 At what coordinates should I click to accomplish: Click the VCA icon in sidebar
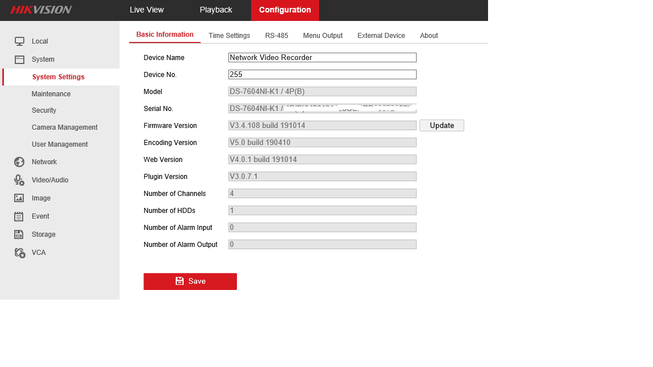point(20,253)
